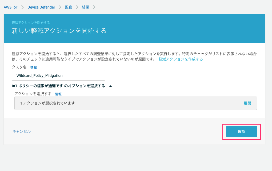Click the キャンセル action
This screenshot has height=171, width=272.
point(21,132)
